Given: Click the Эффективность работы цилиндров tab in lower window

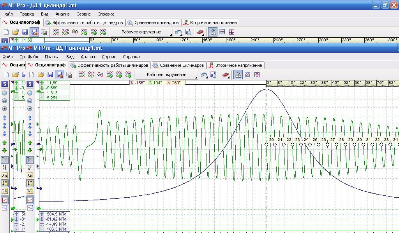Looking at the screenshot, I should click(x=109, y=65).
